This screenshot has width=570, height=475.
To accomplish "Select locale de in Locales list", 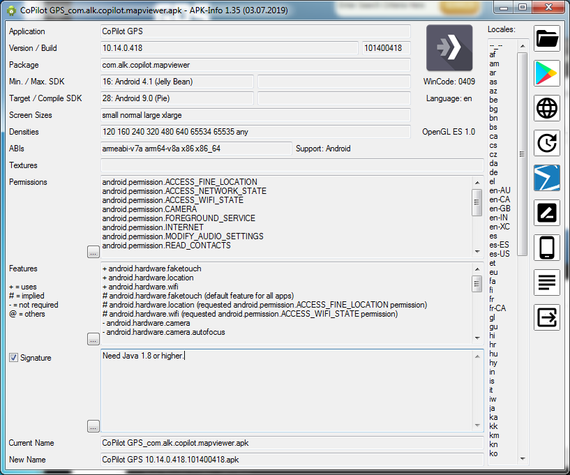I will click(493, 172).
